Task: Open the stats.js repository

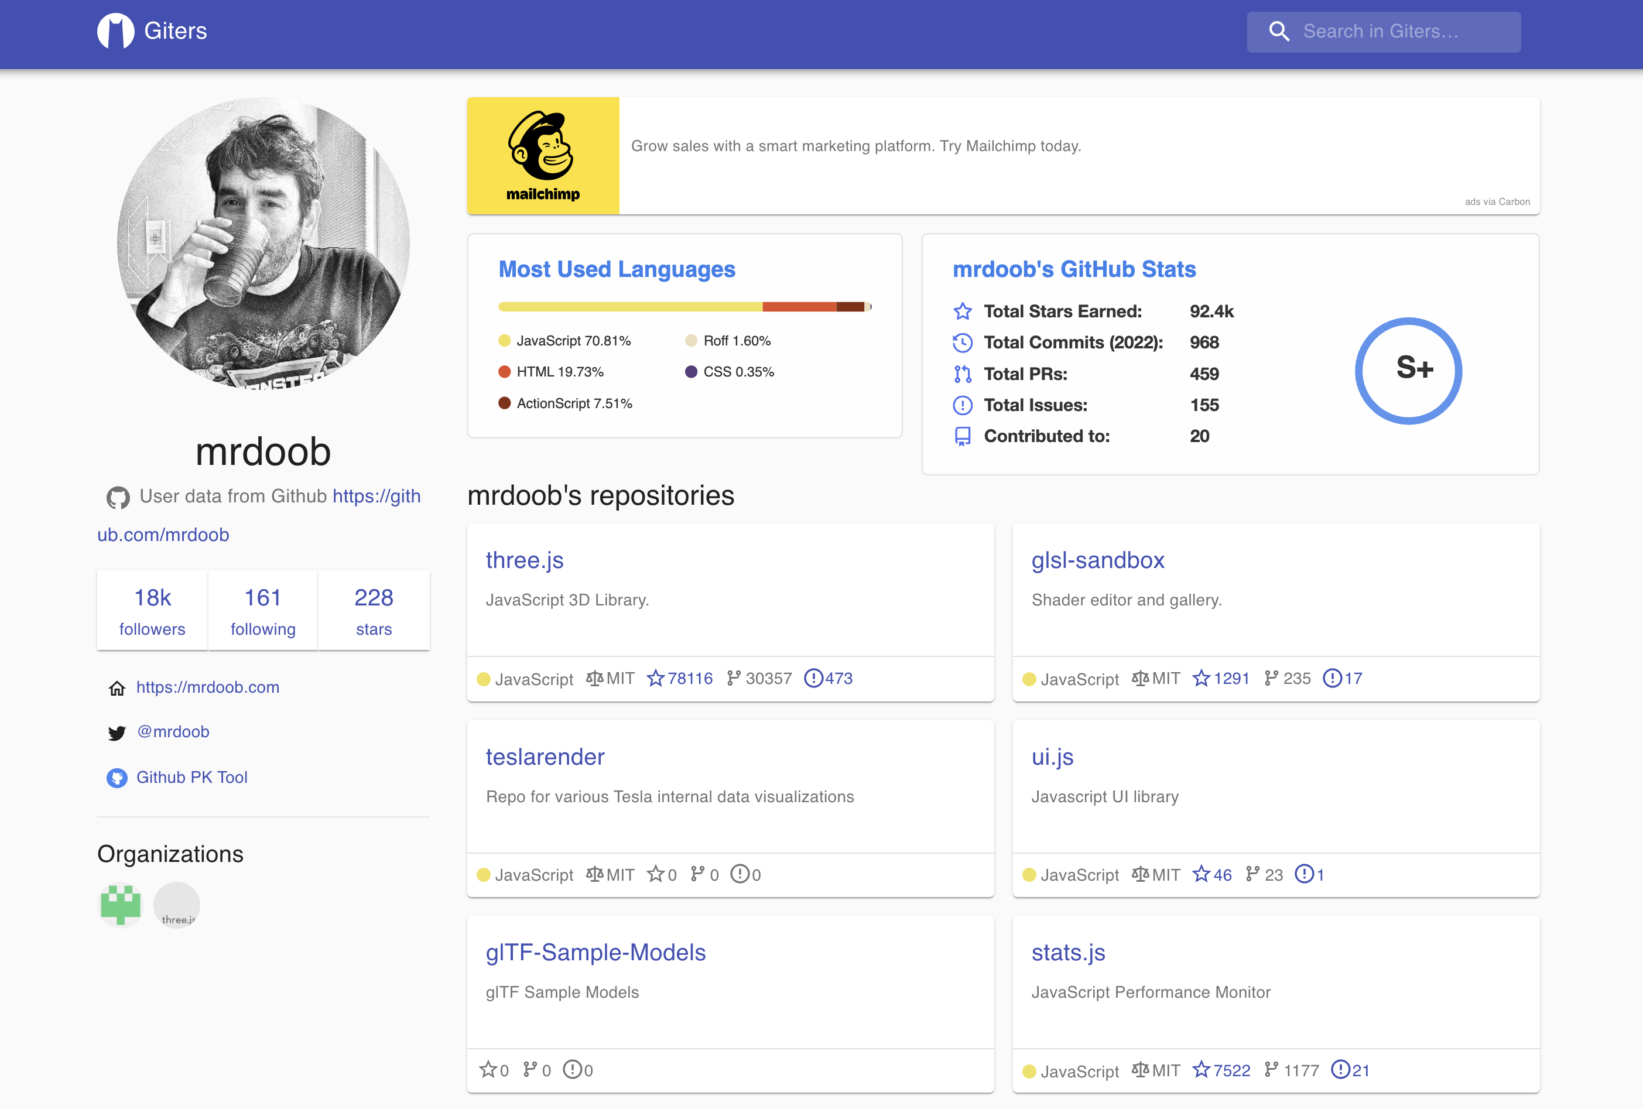Action: click(1068, 952)
